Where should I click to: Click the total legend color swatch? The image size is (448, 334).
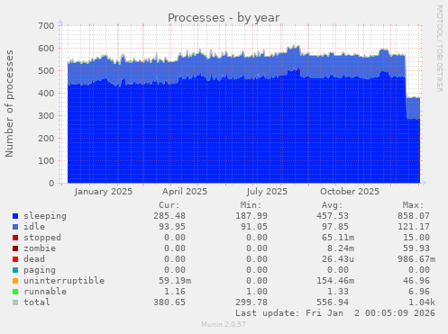(x=15, y=302)
